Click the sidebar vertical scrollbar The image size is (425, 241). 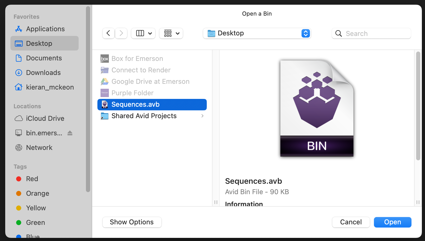point(88,99)
